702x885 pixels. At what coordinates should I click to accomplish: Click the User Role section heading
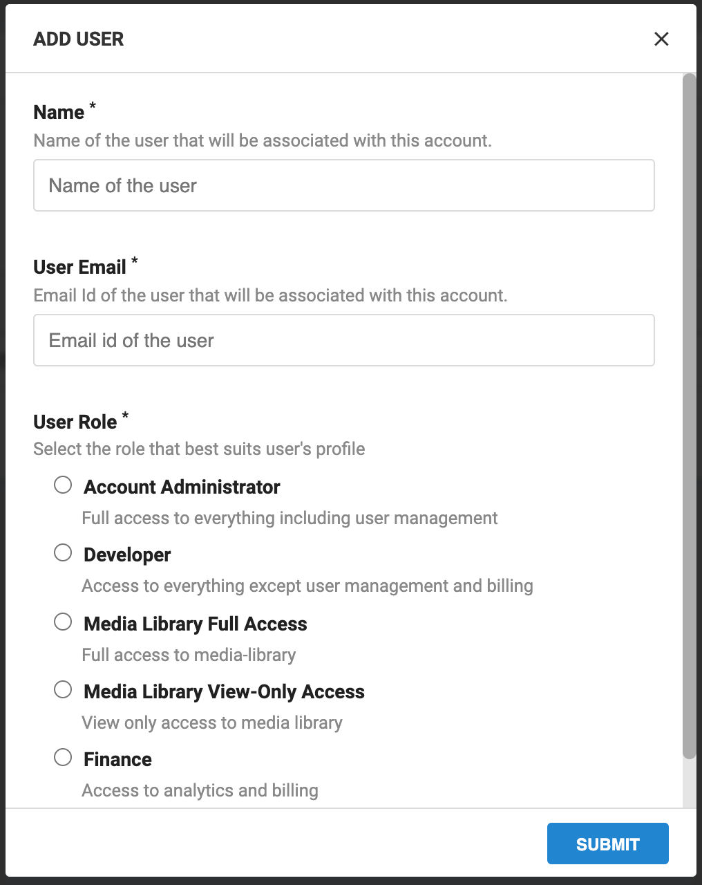point(75,422)
